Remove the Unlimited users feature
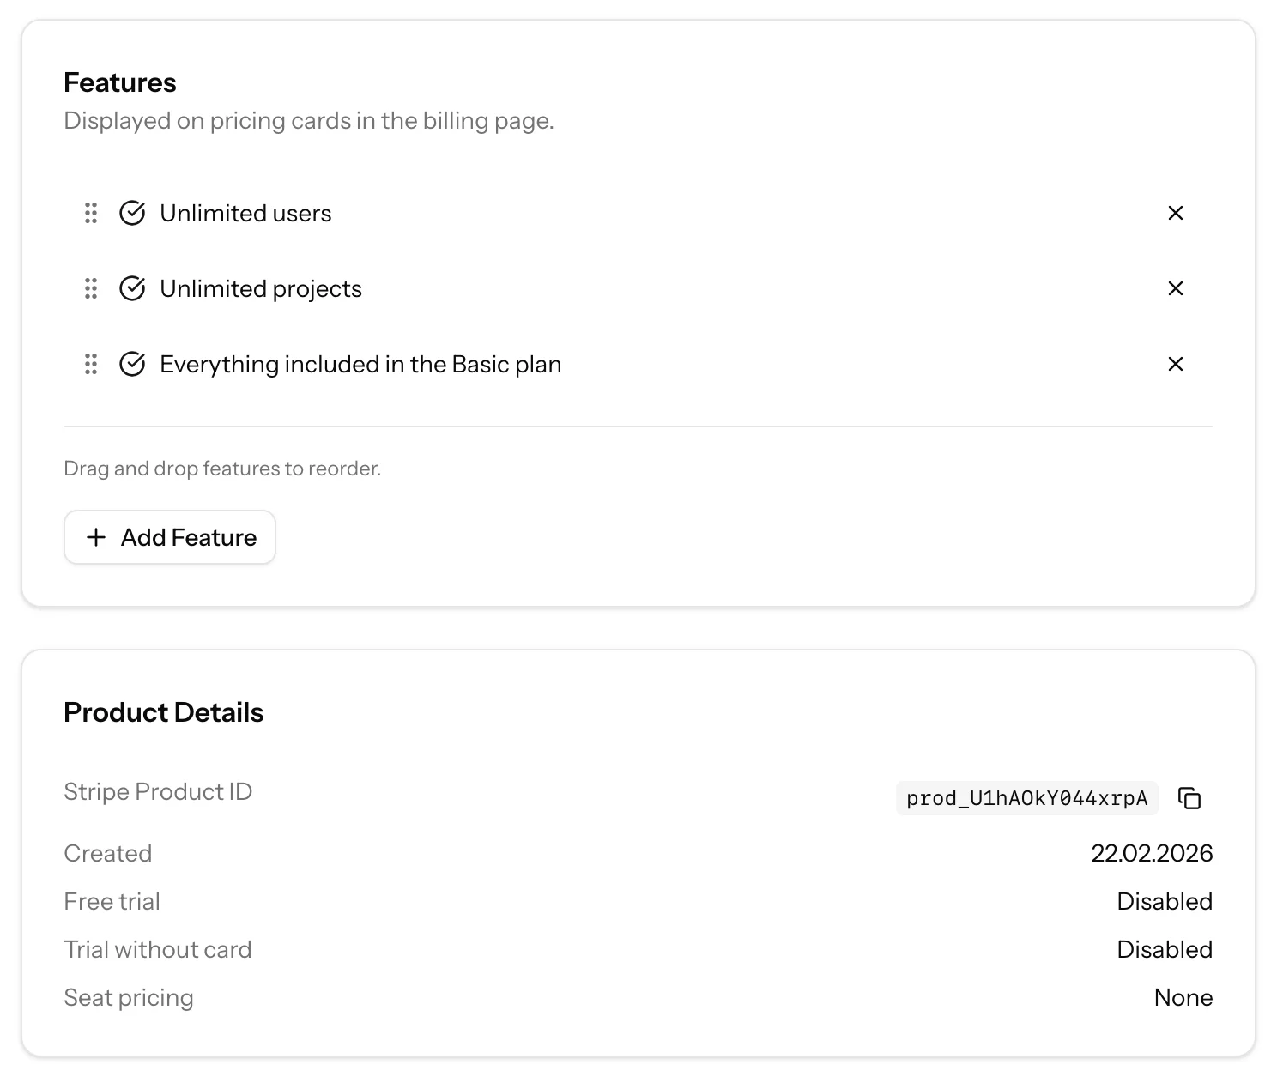The image size is (1277, 1083). click(1175, 213)
